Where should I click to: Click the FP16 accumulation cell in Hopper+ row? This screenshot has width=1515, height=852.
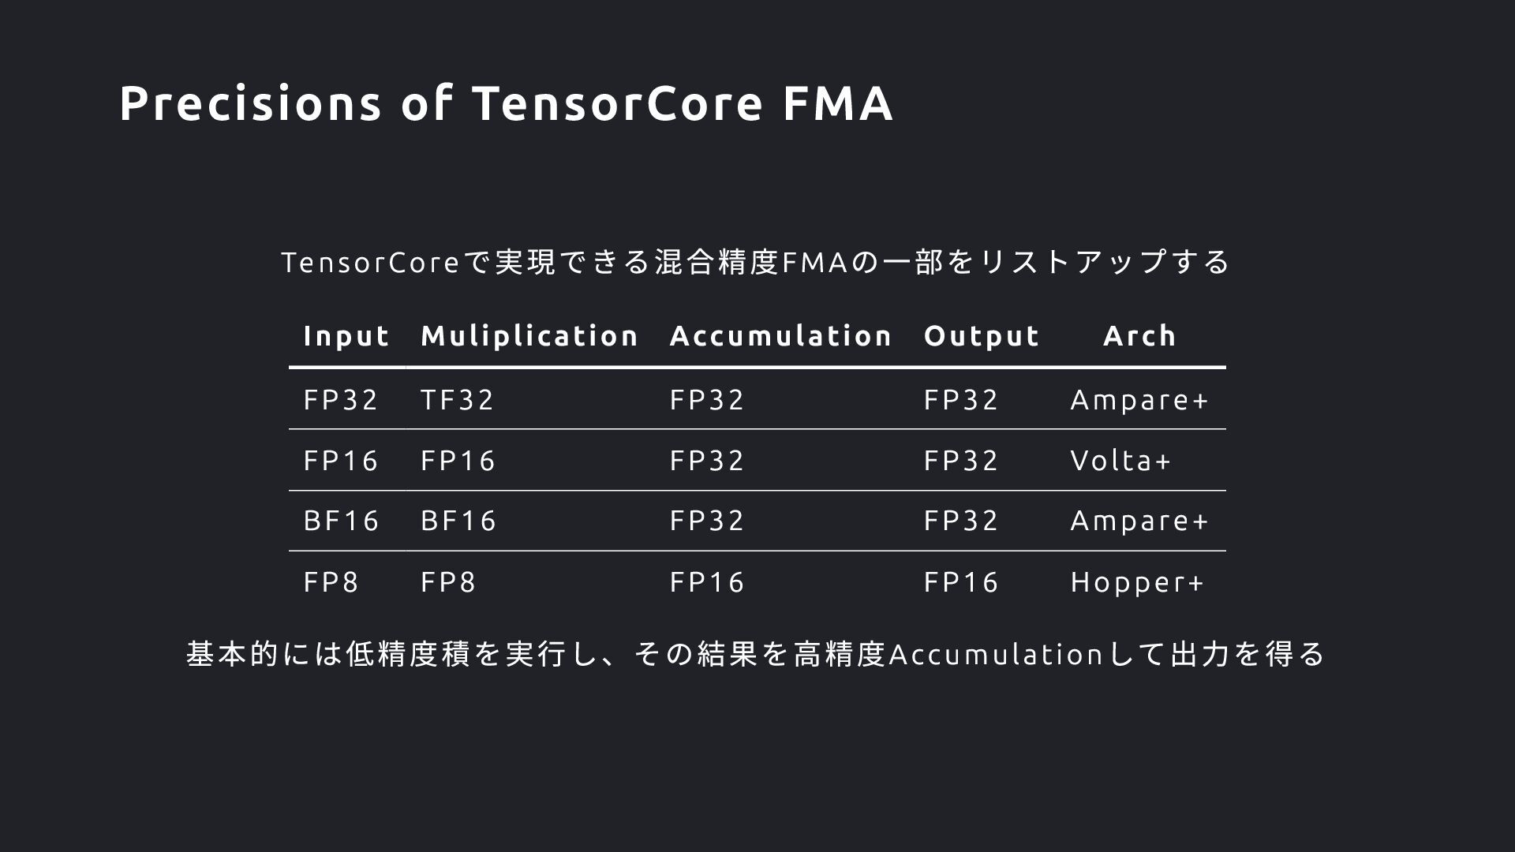(x=706, y=582)
